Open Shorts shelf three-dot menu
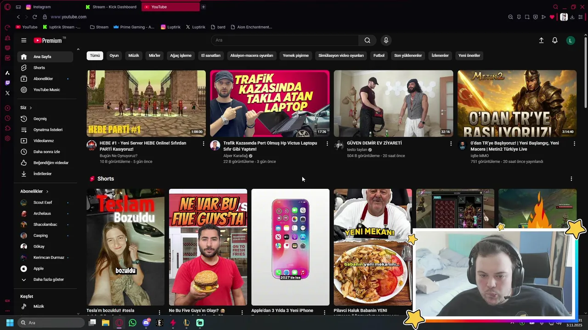Image resolution: width=588 pixels, height=330 pixels. point(571,179)
